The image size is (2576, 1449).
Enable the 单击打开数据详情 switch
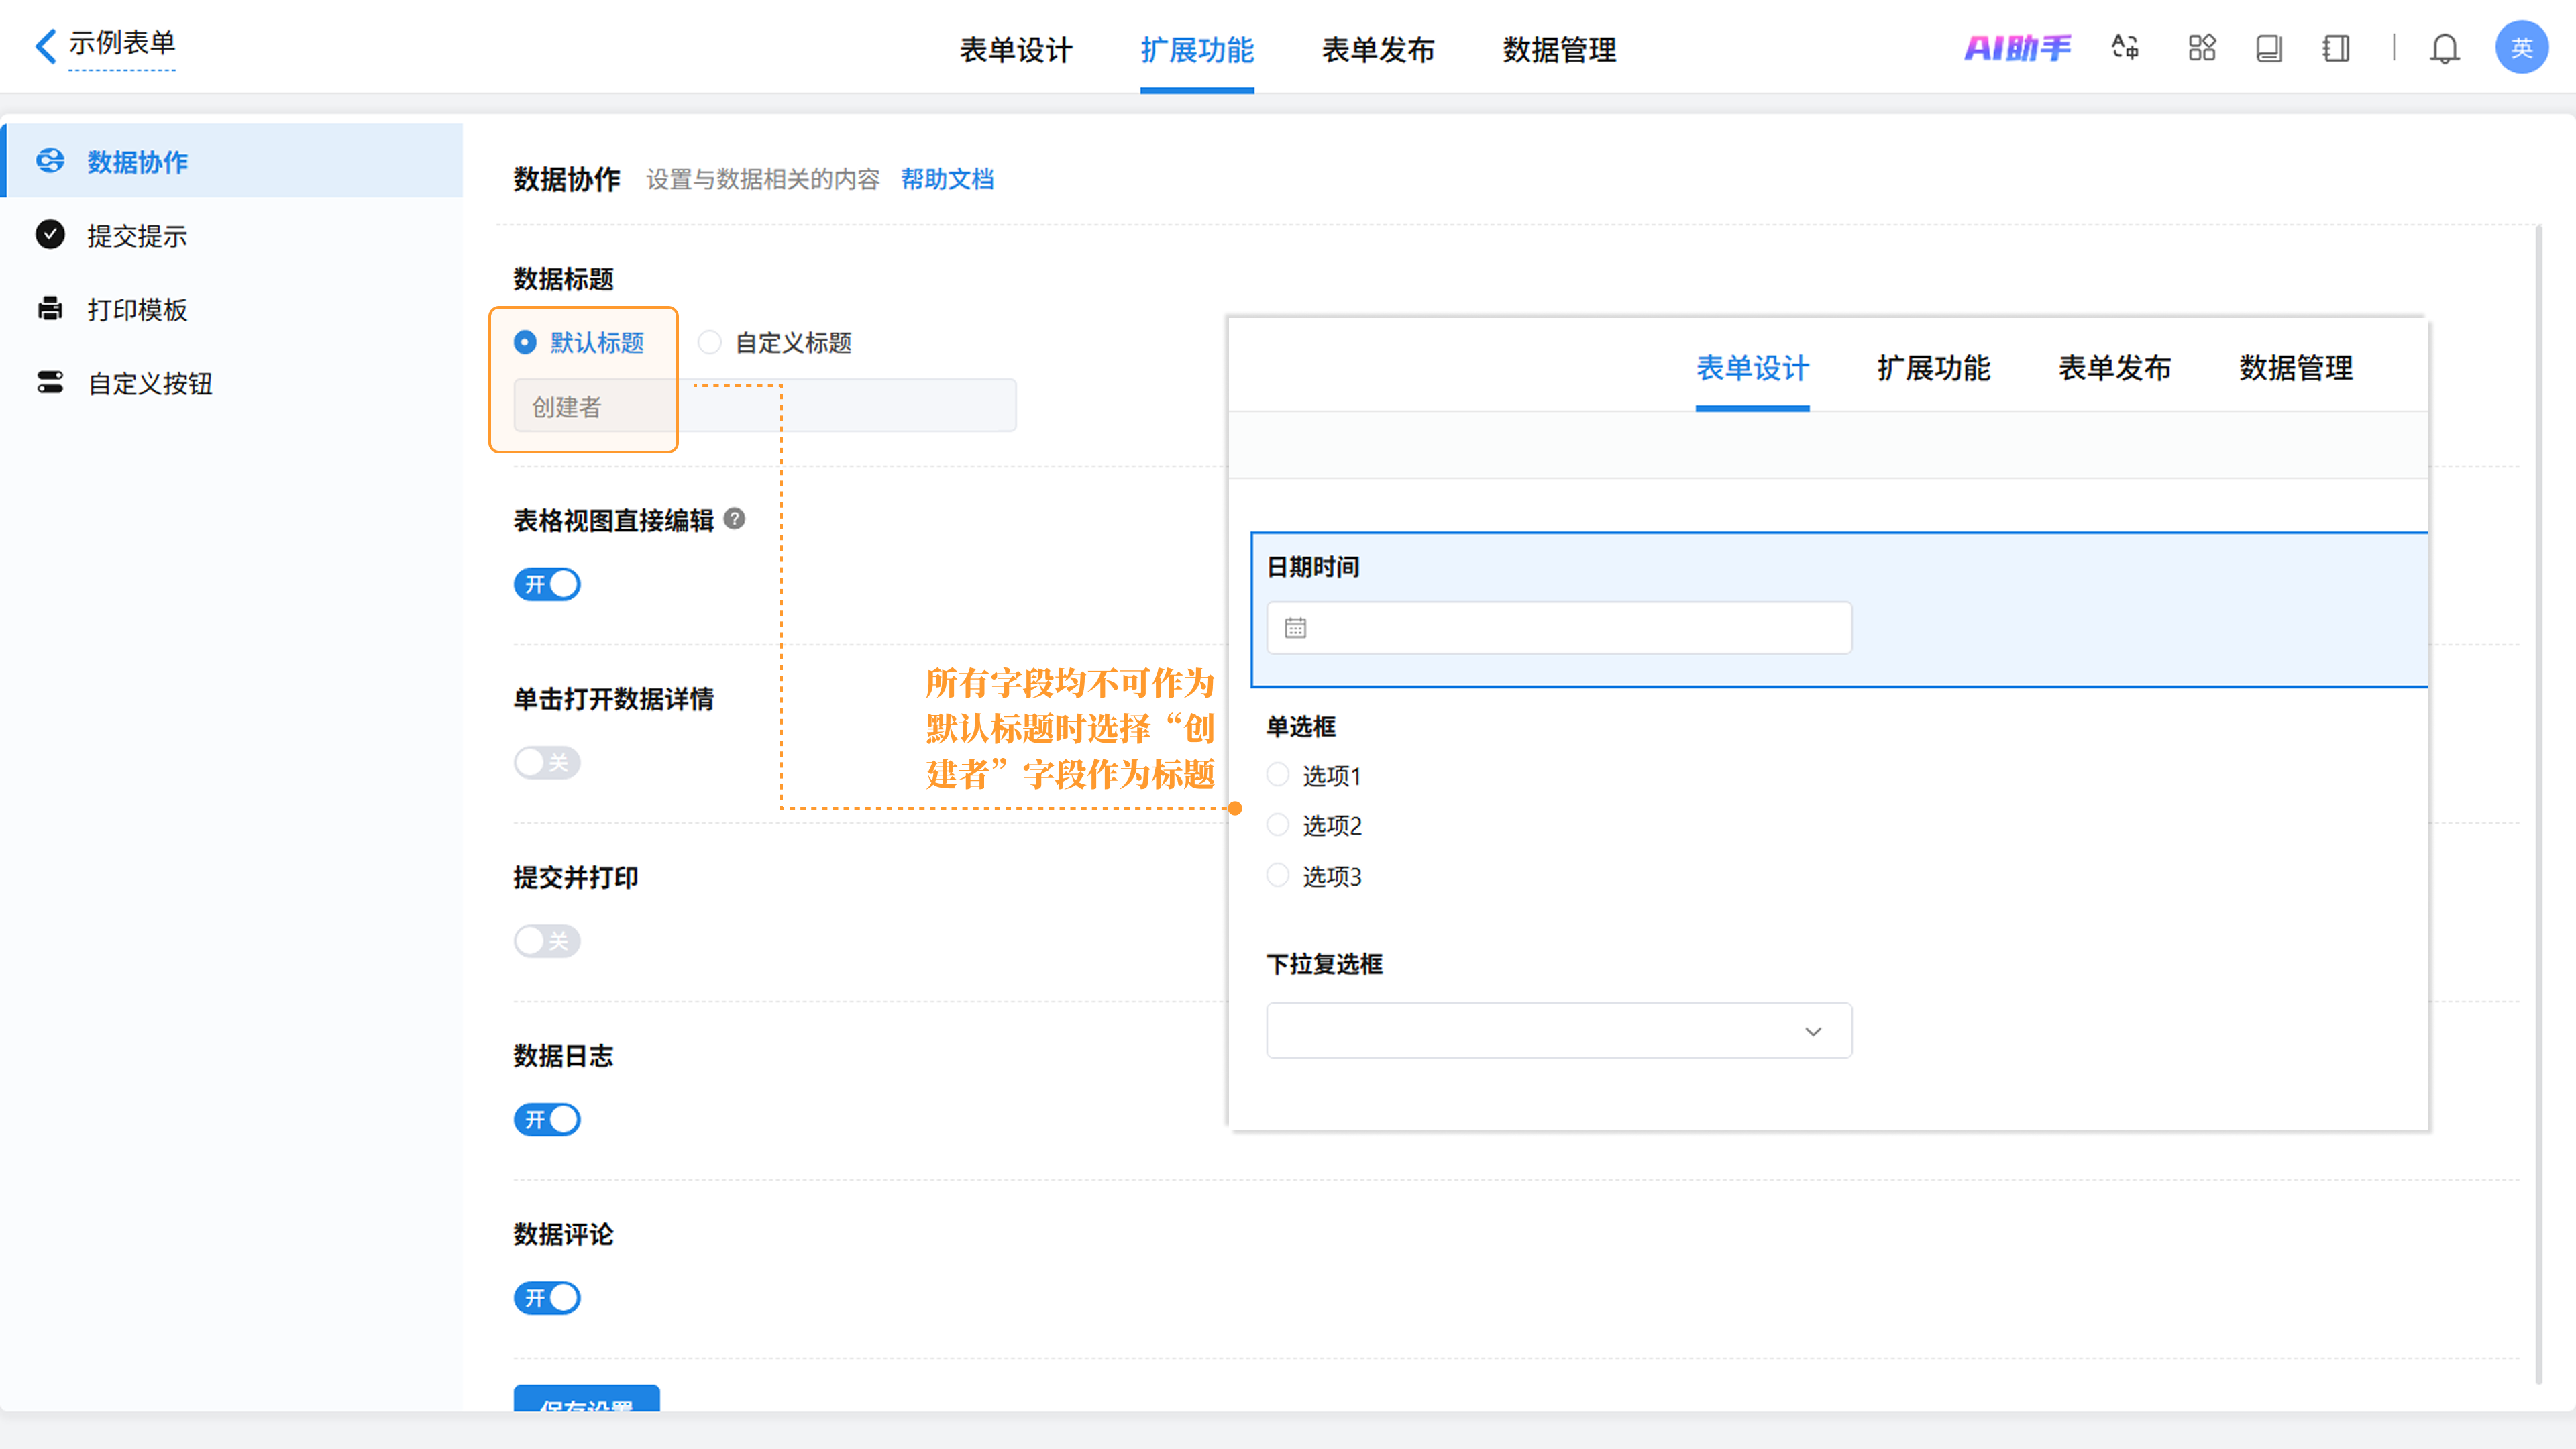[x=547, y=763]
